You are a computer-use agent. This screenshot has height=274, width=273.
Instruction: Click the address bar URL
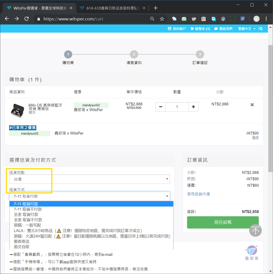73,19
